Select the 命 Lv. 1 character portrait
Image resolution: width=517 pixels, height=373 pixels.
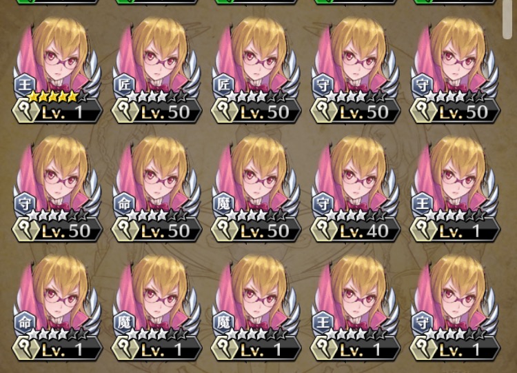click(57, 308)
